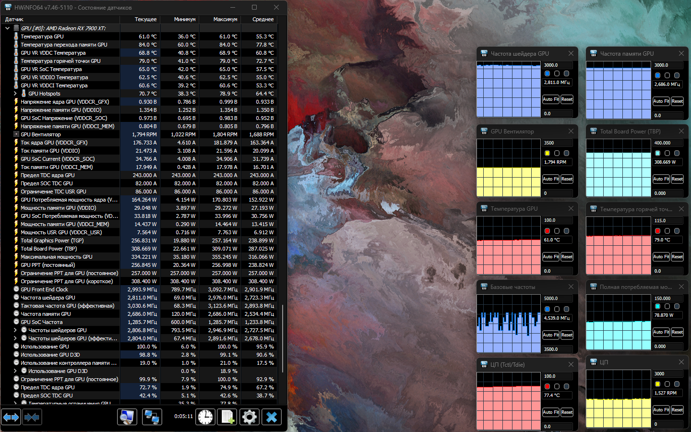Click the 3500 maximum field in GPU Вентилятор graph
Image resolution: width=691 pixels, height=432 pixels.
tap(558, 143)
